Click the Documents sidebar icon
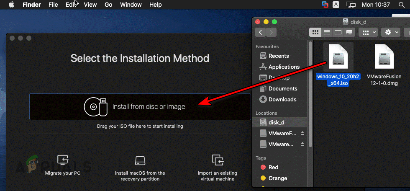This screenshot has width=410, height=191. pos(263,88)
